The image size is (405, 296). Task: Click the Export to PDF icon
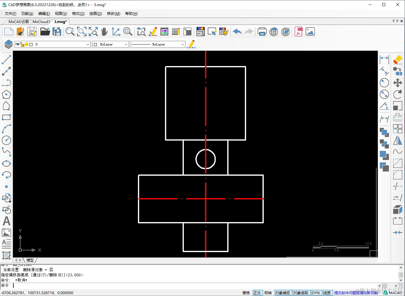coord(298,32)
